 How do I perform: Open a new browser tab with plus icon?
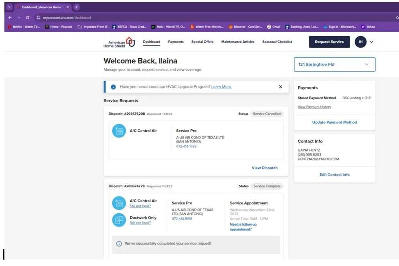pyautogui.click(x=77, y=7)
